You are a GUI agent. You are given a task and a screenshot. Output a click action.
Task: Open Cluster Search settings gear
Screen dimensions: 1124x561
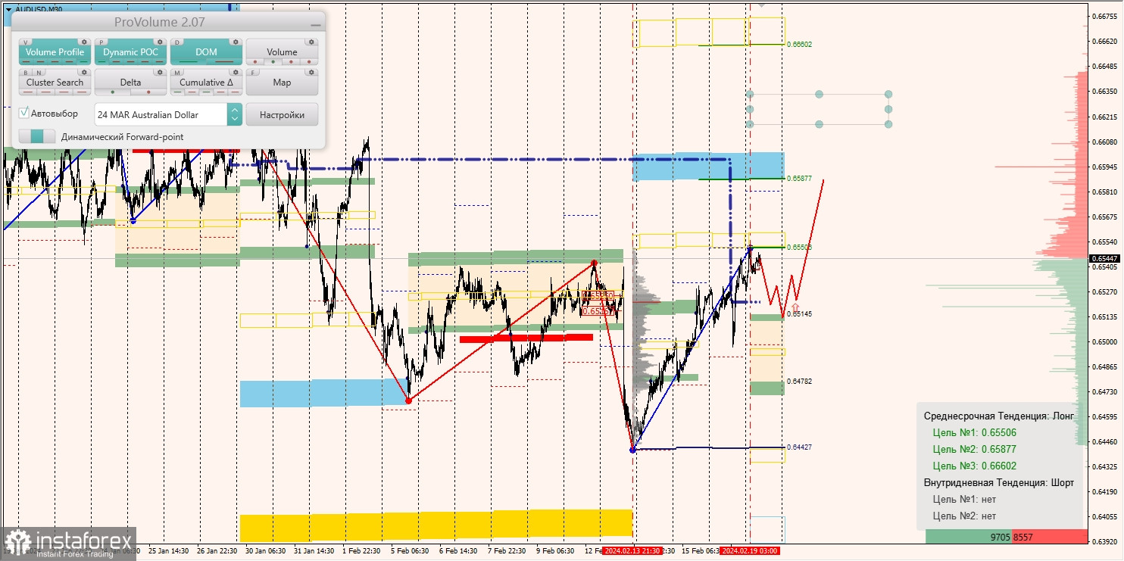coord(84,73)
